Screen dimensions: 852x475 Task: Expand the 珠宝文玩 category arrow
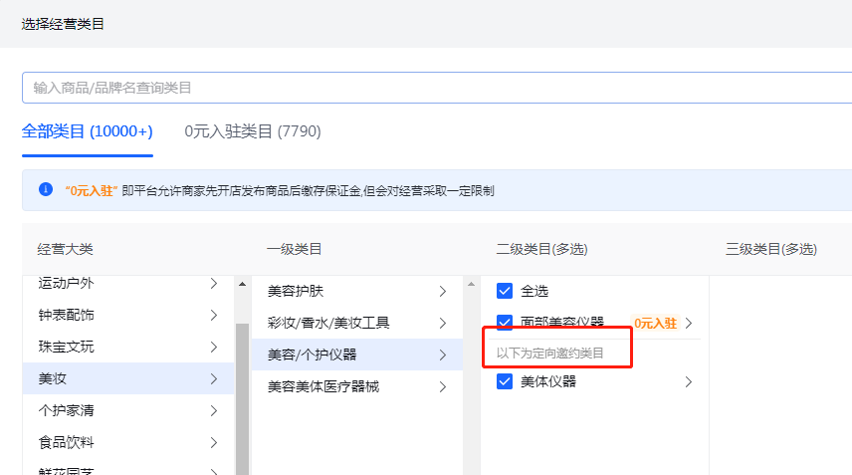pyautogui.click(x=213, y=347)
